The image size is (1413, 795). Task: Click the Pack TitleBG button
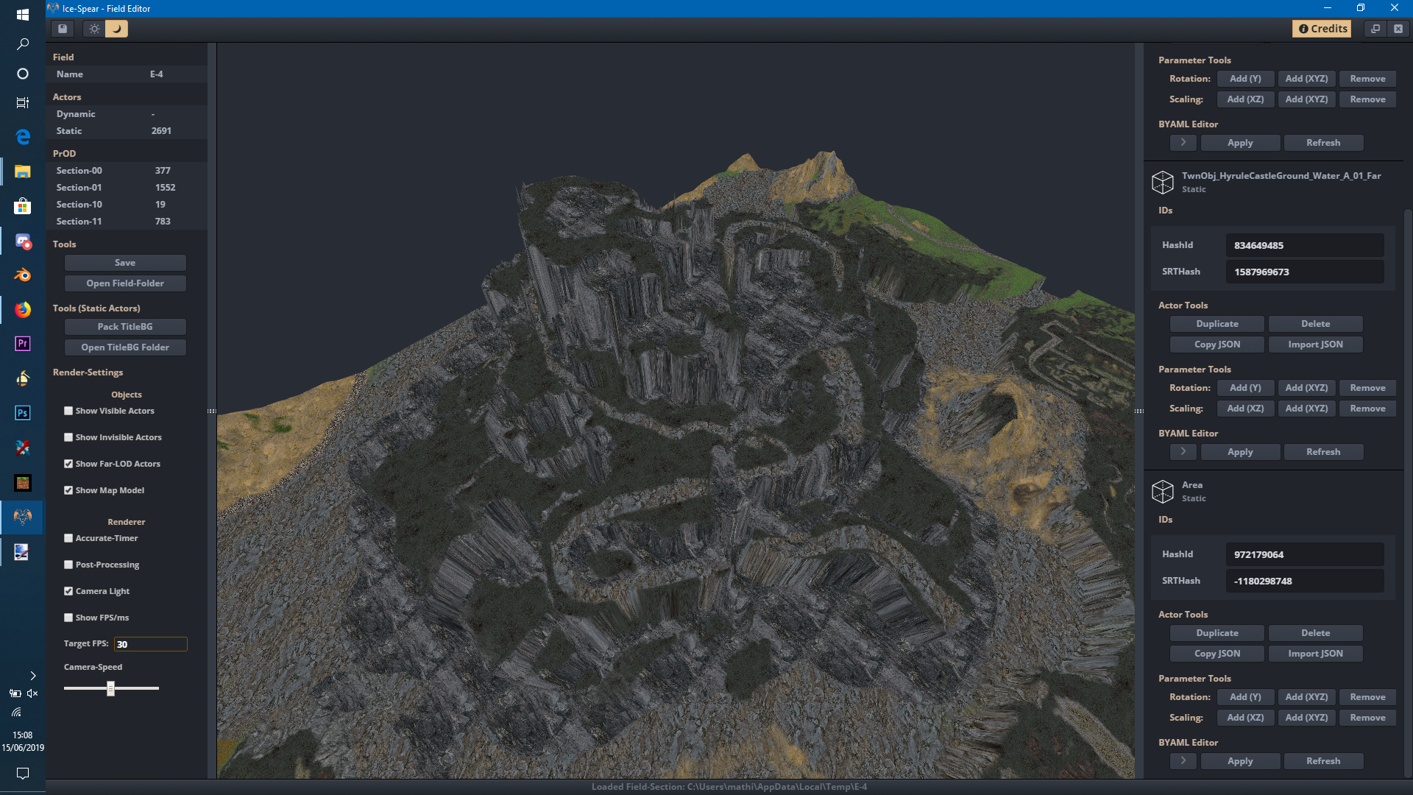coord(125,327)
